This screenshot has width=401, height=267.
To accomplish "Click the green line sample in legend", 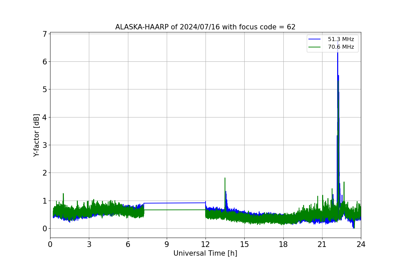I will coord(315,47).
